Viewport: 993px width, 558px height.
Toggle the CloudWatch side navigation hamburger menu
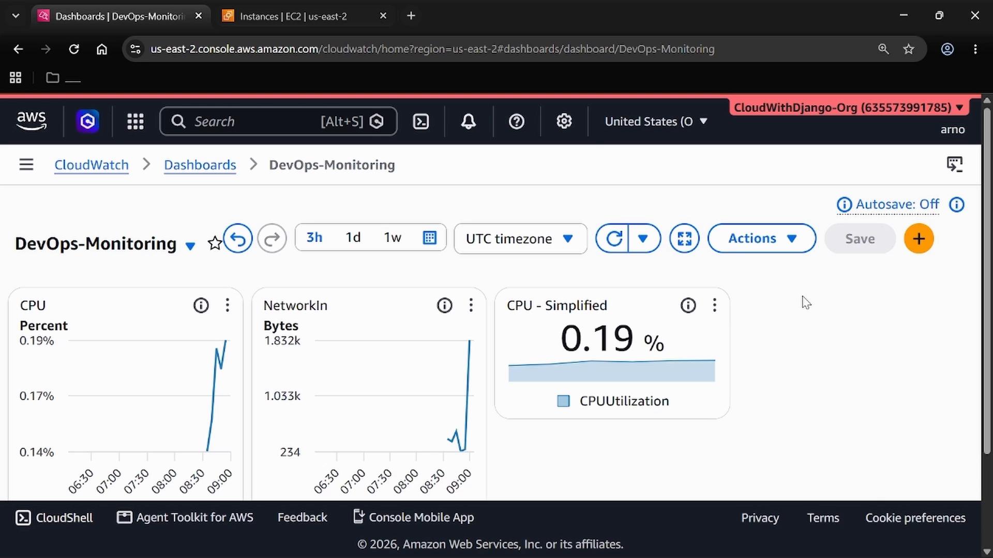(x=26, y=165)
